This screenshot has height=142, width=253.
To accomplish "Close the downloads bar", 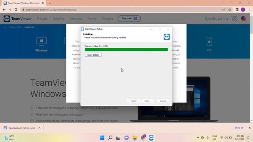I will pos(249,128).
